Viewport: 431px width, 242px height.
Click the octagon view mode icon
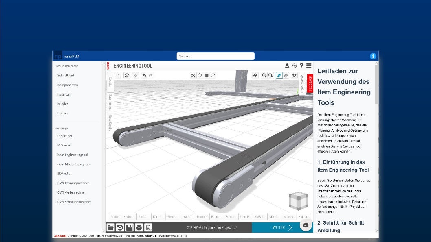(x=200, y=76)
